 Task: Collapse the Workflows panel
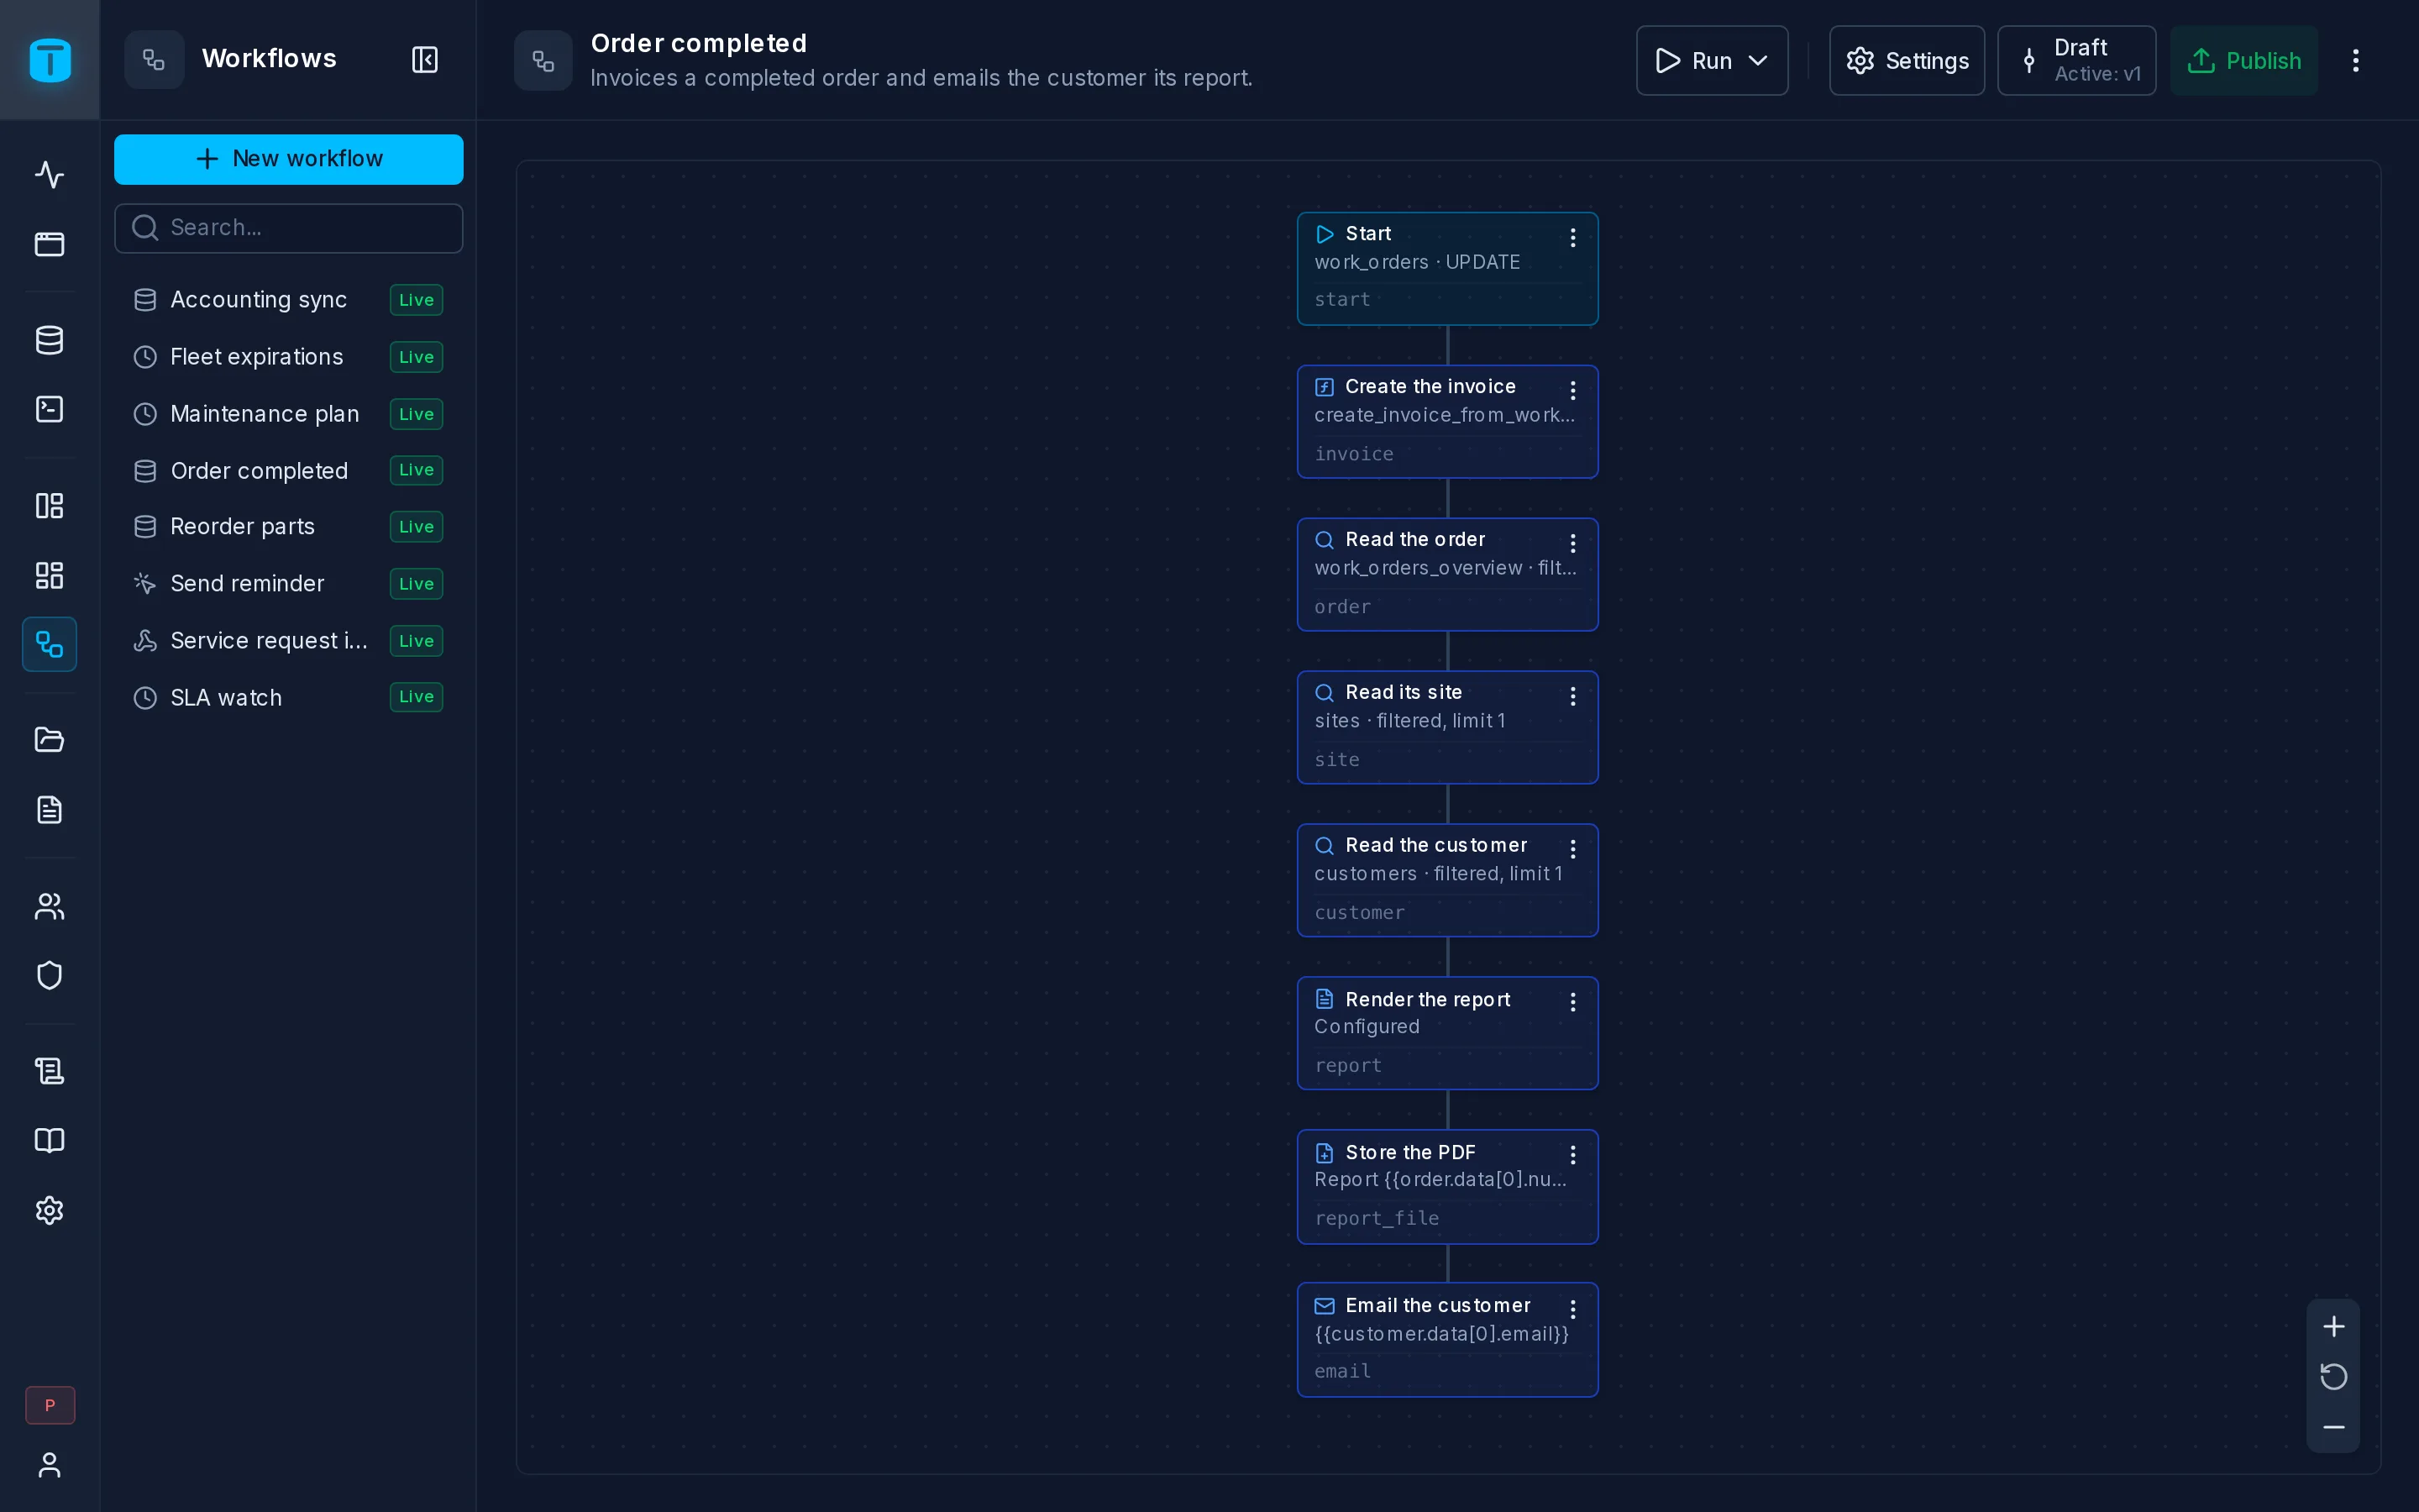(425, 60)
